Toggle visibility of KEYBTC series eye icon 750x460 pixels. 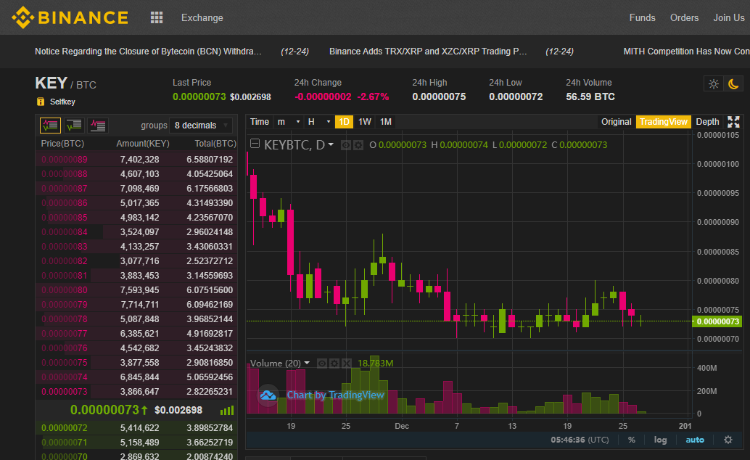[x=346, y=144]
